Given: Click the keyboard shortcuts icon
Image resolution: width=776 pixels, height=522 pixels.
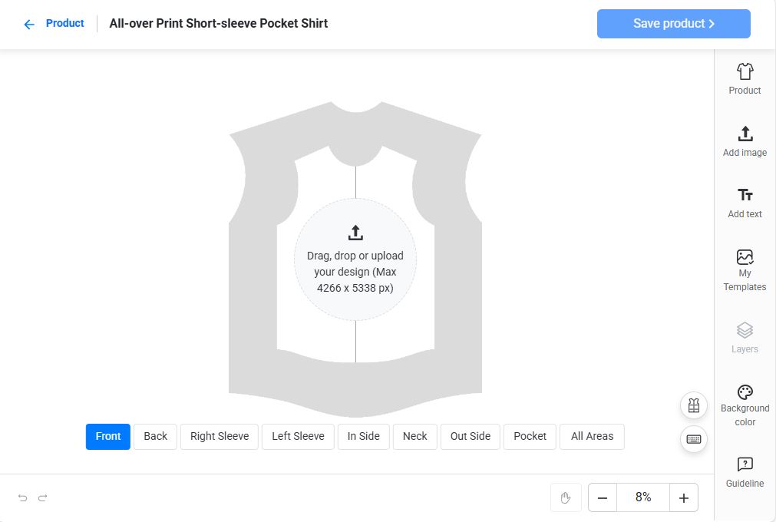Looking at the screenshot, I should pos(694,439).
